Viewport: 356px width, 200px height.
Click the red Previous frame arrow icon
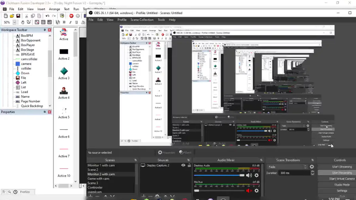(71, 16)
